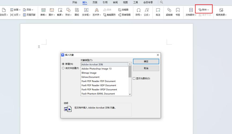
Task: Click the 思维导图 mind map button
Action: [124, 15]
